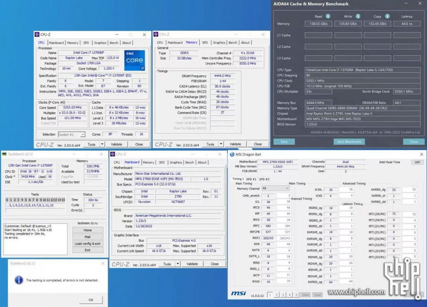
Task: Click the tRFC value field showing 580
Action: (268, 226)
